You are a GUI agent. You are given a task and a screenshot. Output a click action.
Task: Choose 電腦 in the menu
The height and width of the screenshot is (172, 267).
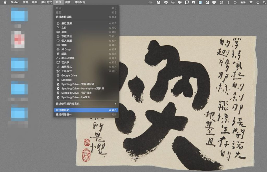point(86,45)
